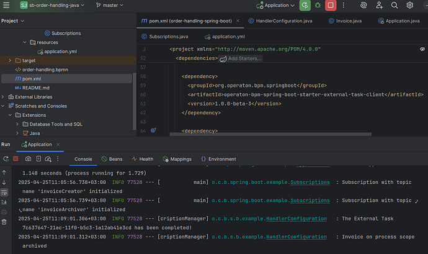Open the Environment tab
Viewport: 428px width, 254px height.
coord(218,159)
